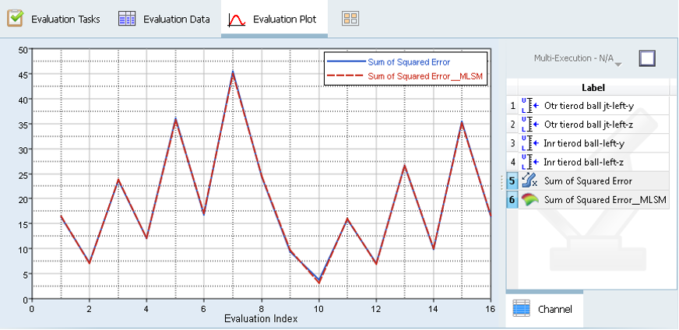Screen dimensions: 679x330
Task: Click row number 4 cell
Action: coord(512,163)
